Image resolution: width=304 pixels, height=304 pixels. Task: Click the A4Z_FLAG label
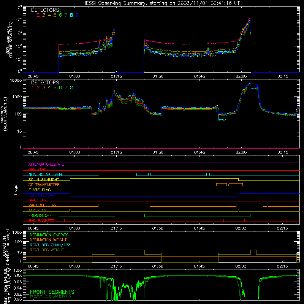tap(37, 210)
